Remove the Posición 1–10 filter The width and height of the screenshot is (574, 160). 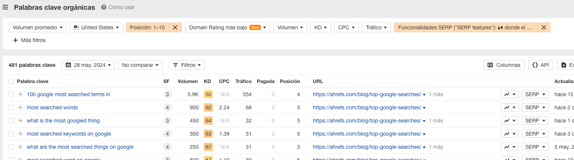175,27
